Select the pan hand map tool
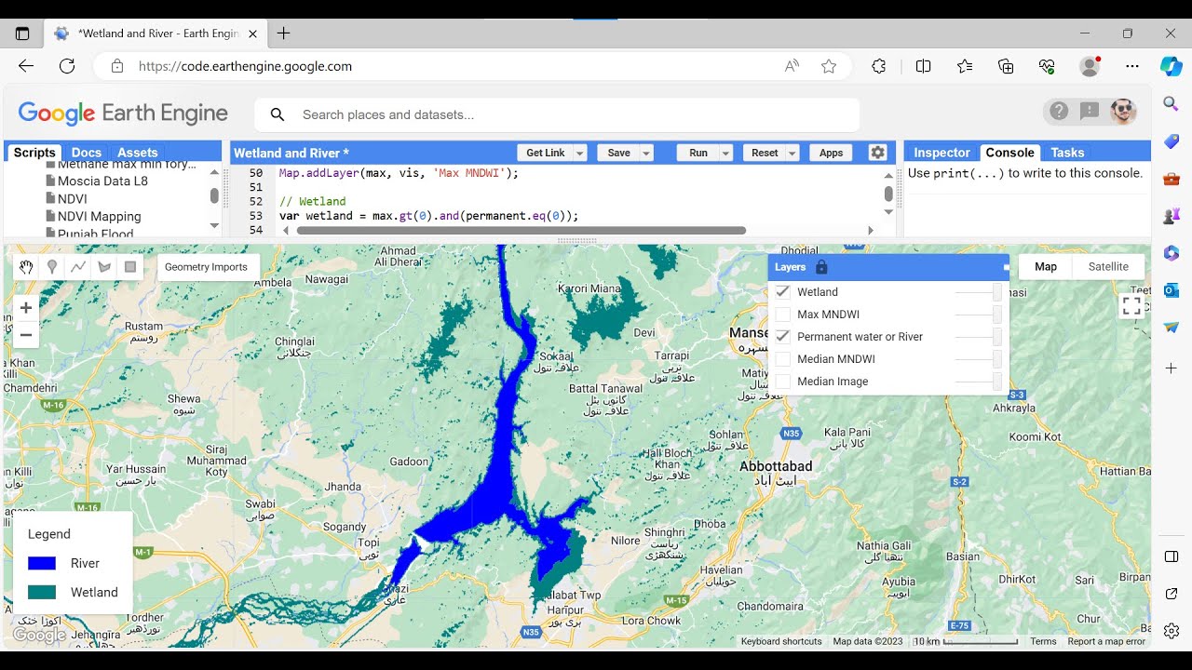 [26, 267]
